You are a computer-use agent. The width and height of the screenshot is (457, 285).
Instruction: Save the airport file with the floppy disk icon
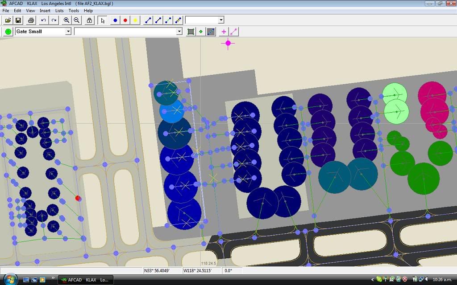(x=18, y=20)
